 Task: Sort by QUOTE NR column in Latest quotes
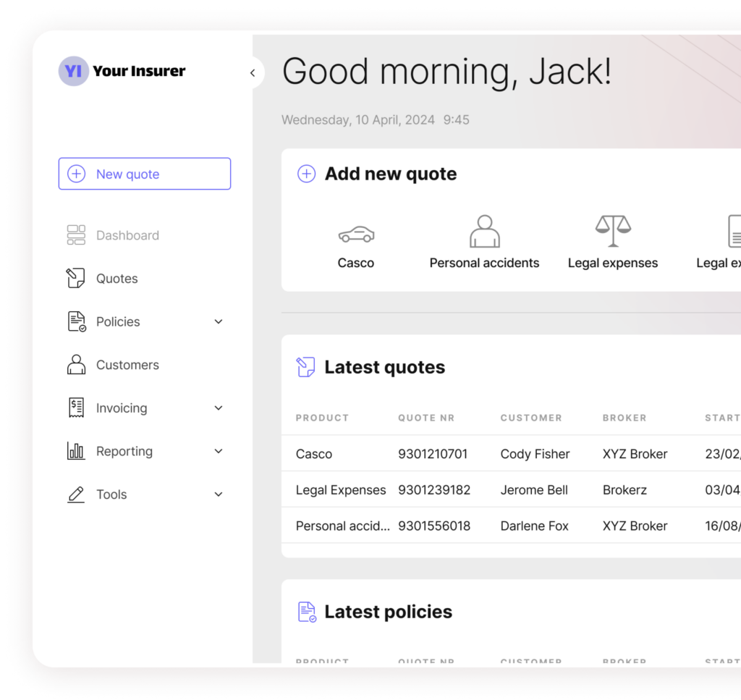coord(426,418)
